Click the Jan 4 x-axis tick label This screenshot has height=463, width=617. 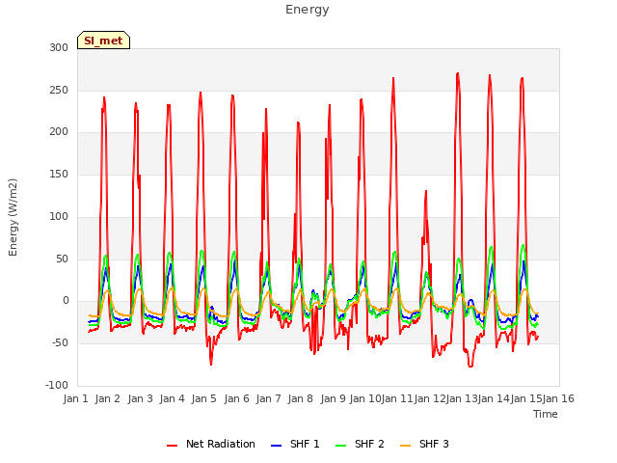[173, 398]
